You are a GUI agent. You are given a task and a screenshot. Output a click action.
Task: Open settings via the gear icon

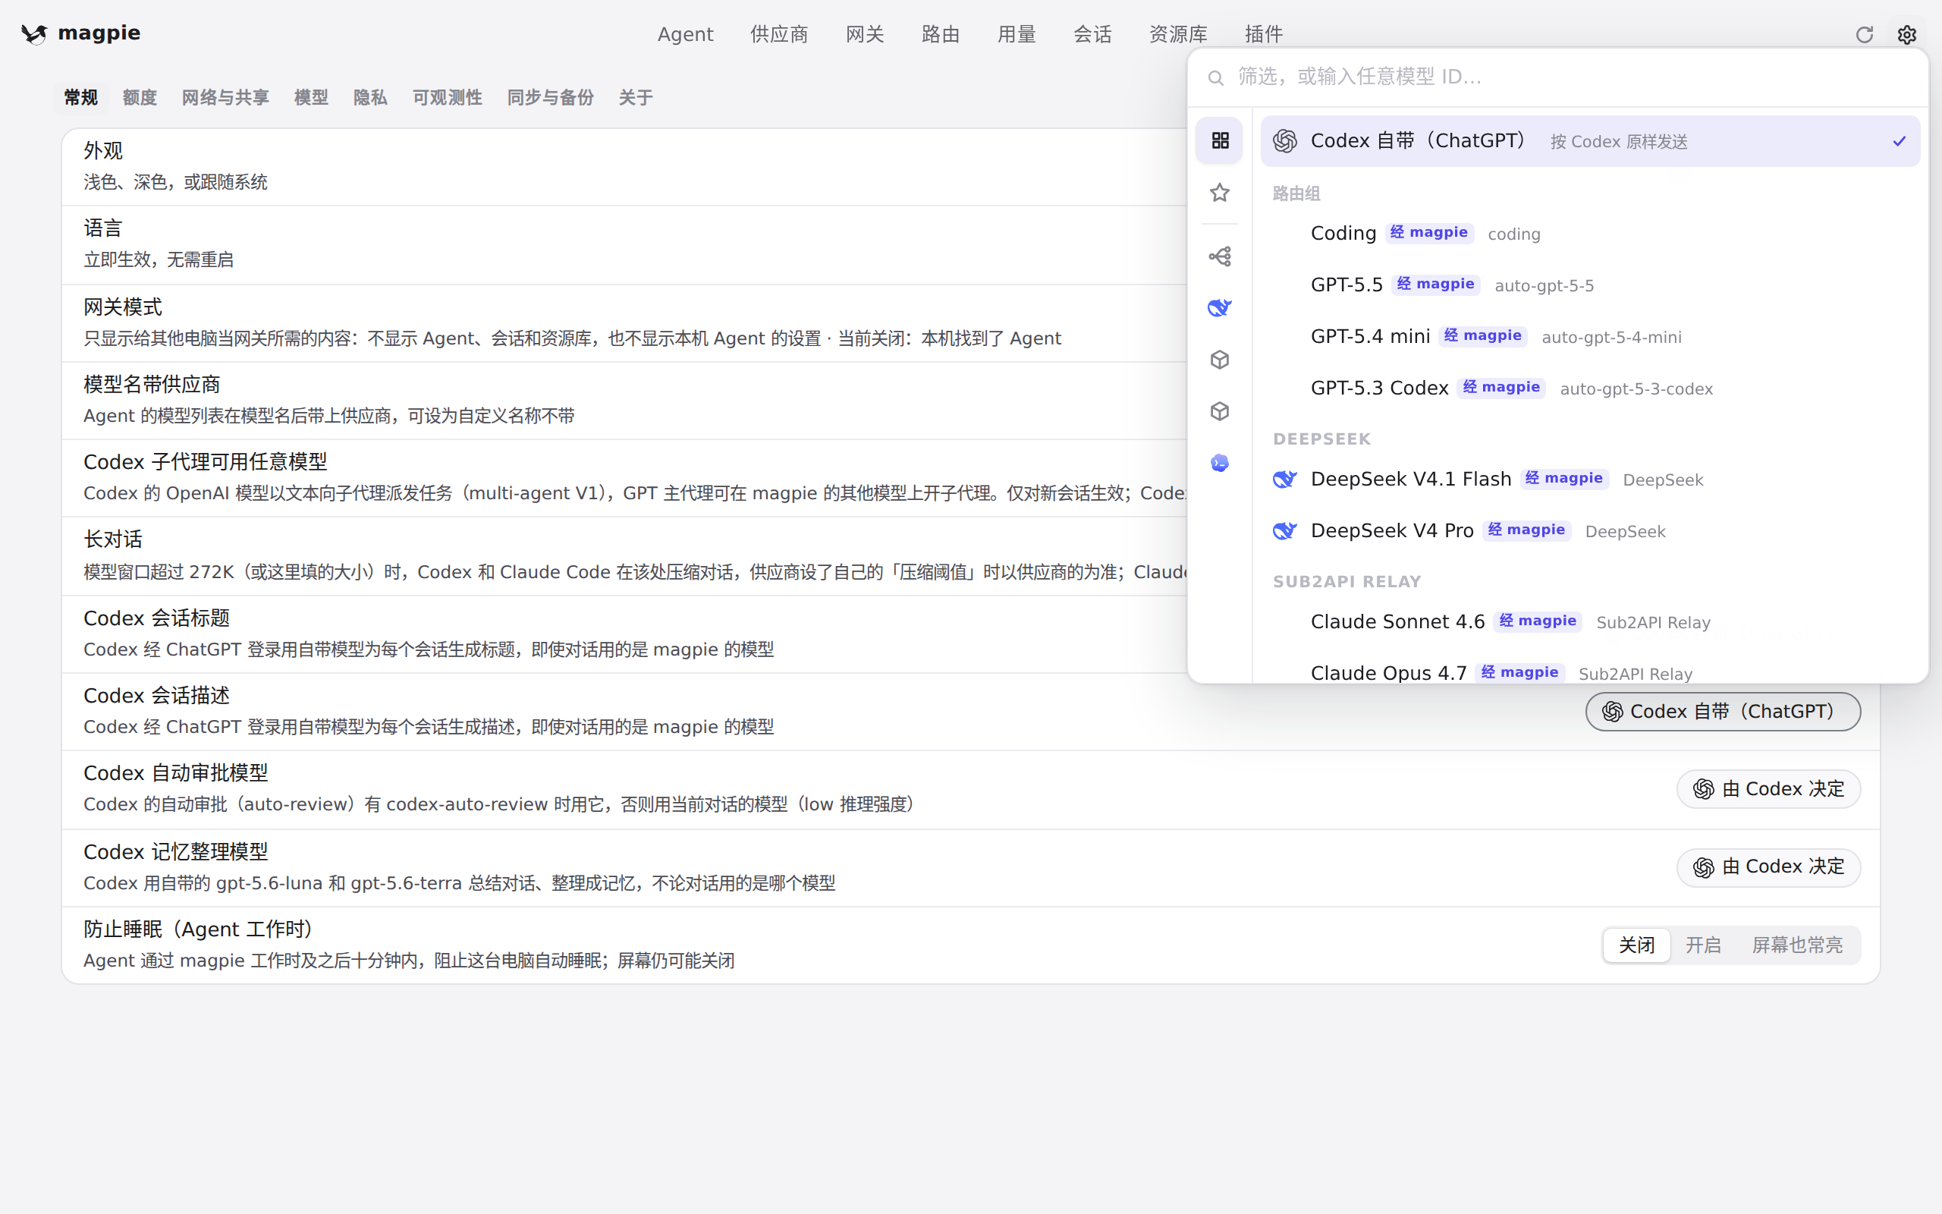(x=1906, y=35)
